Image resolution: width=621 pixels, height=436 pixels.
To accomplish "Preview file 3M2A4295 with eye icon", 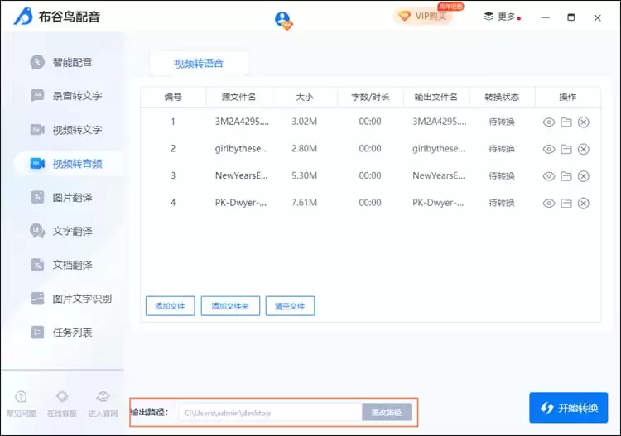I will (548, 122).
